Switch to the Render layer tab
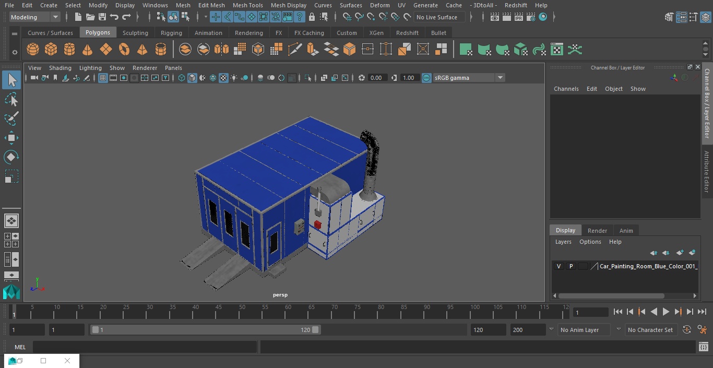This screenshot has width=713, height=368. click(x=597, y=231)
